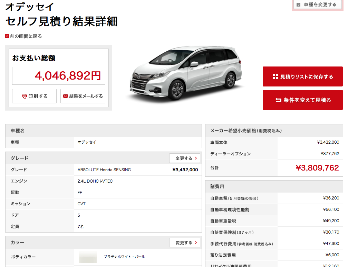The image size is (348, 267).
Task: Open 車種を変更する to switch car model
Action: pyautogui.click(x=317, y=4)
